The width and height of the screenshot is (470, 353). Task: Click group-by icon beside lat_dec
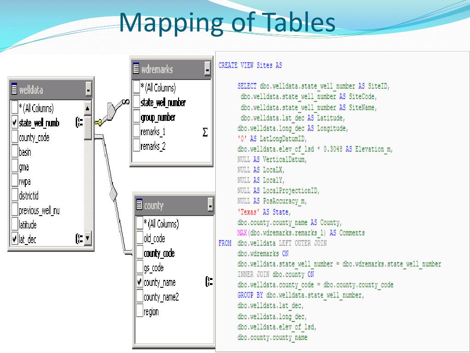[79, 239]
